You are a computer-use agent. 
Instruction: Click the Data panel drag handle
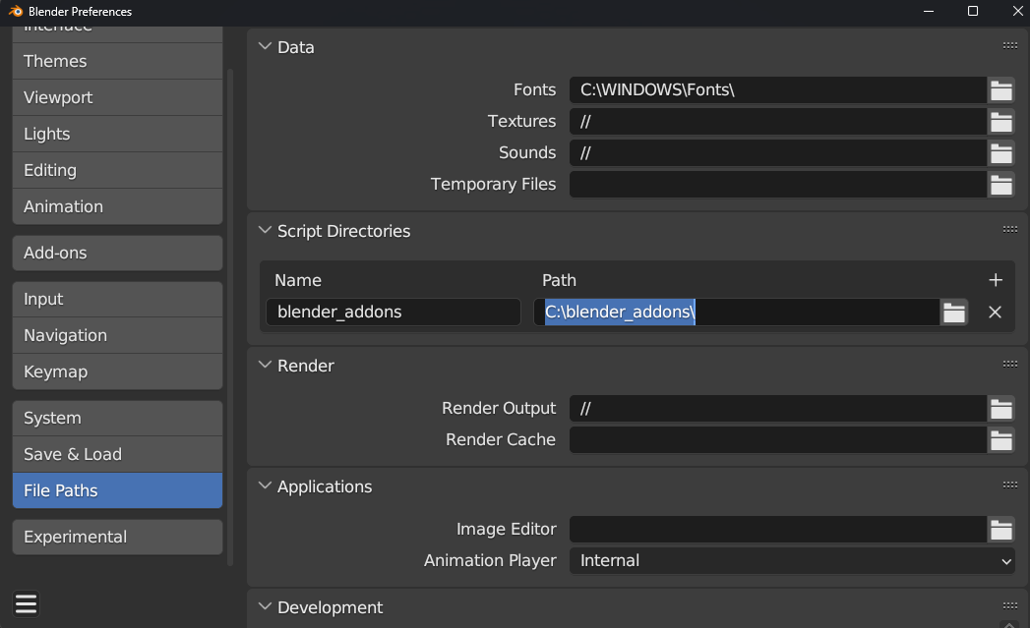click(1010, 46)
